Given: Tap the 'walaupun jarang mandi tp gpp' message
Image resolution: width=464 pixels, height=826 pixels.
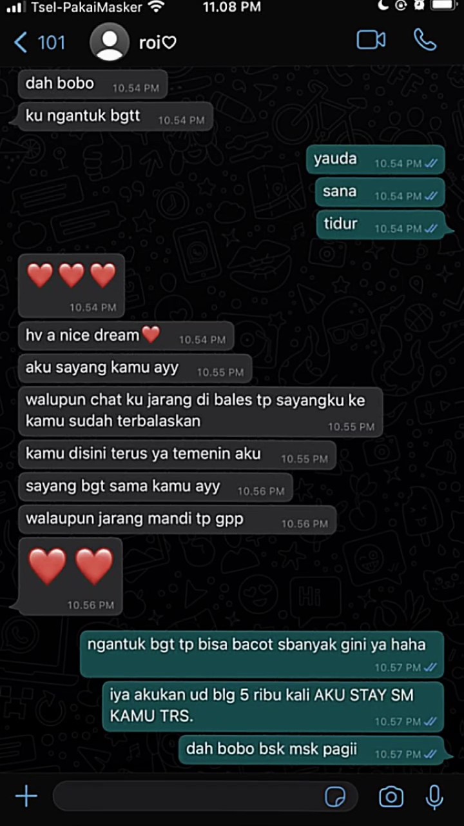Looking at the screenshot, I should [x=177, y=519].
